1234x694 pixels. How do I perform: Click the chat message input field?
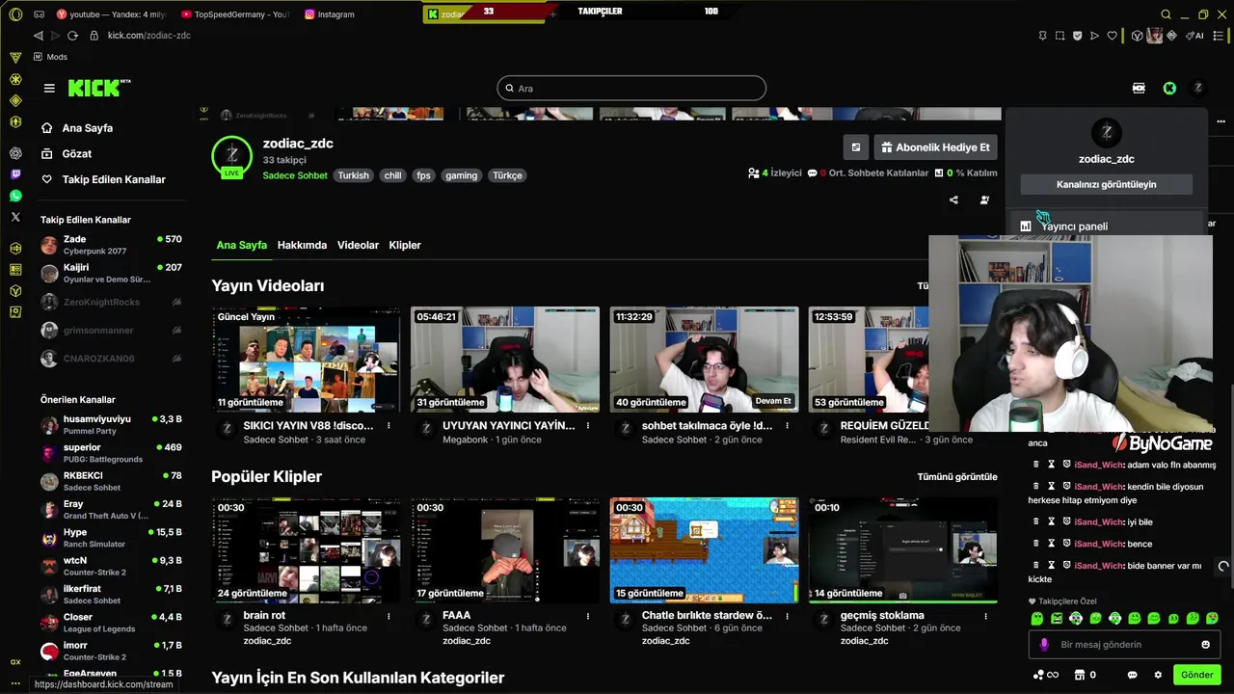coord(1123,645)
